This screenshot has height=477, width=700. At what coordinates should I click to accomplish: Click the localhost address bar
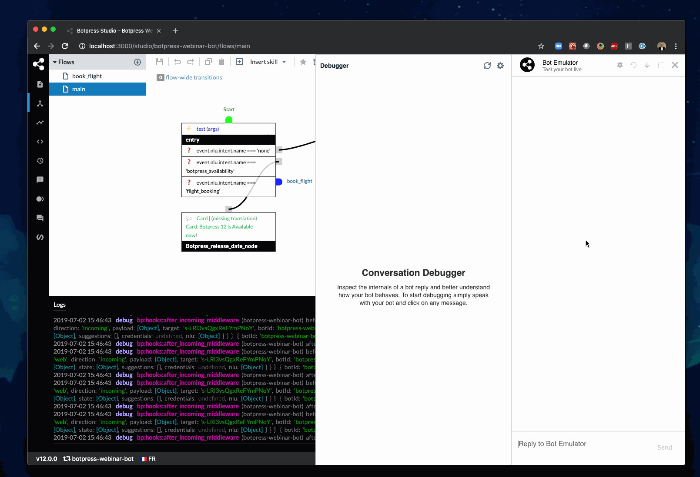pos(305,46)
